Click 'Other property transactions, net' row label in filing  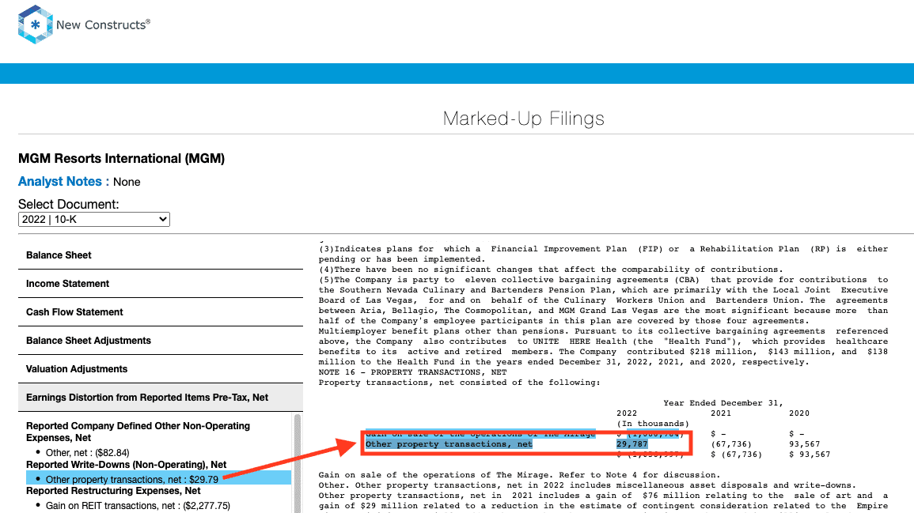(x=449, y=444)
